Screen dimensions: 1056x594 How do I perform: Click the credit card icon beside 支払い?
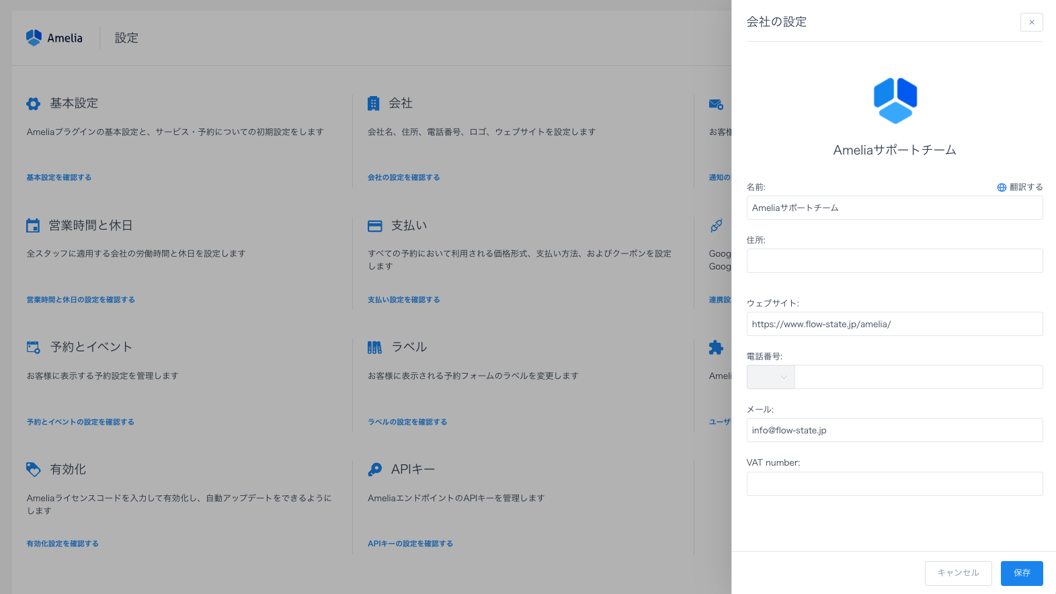(x=375, y=226)
